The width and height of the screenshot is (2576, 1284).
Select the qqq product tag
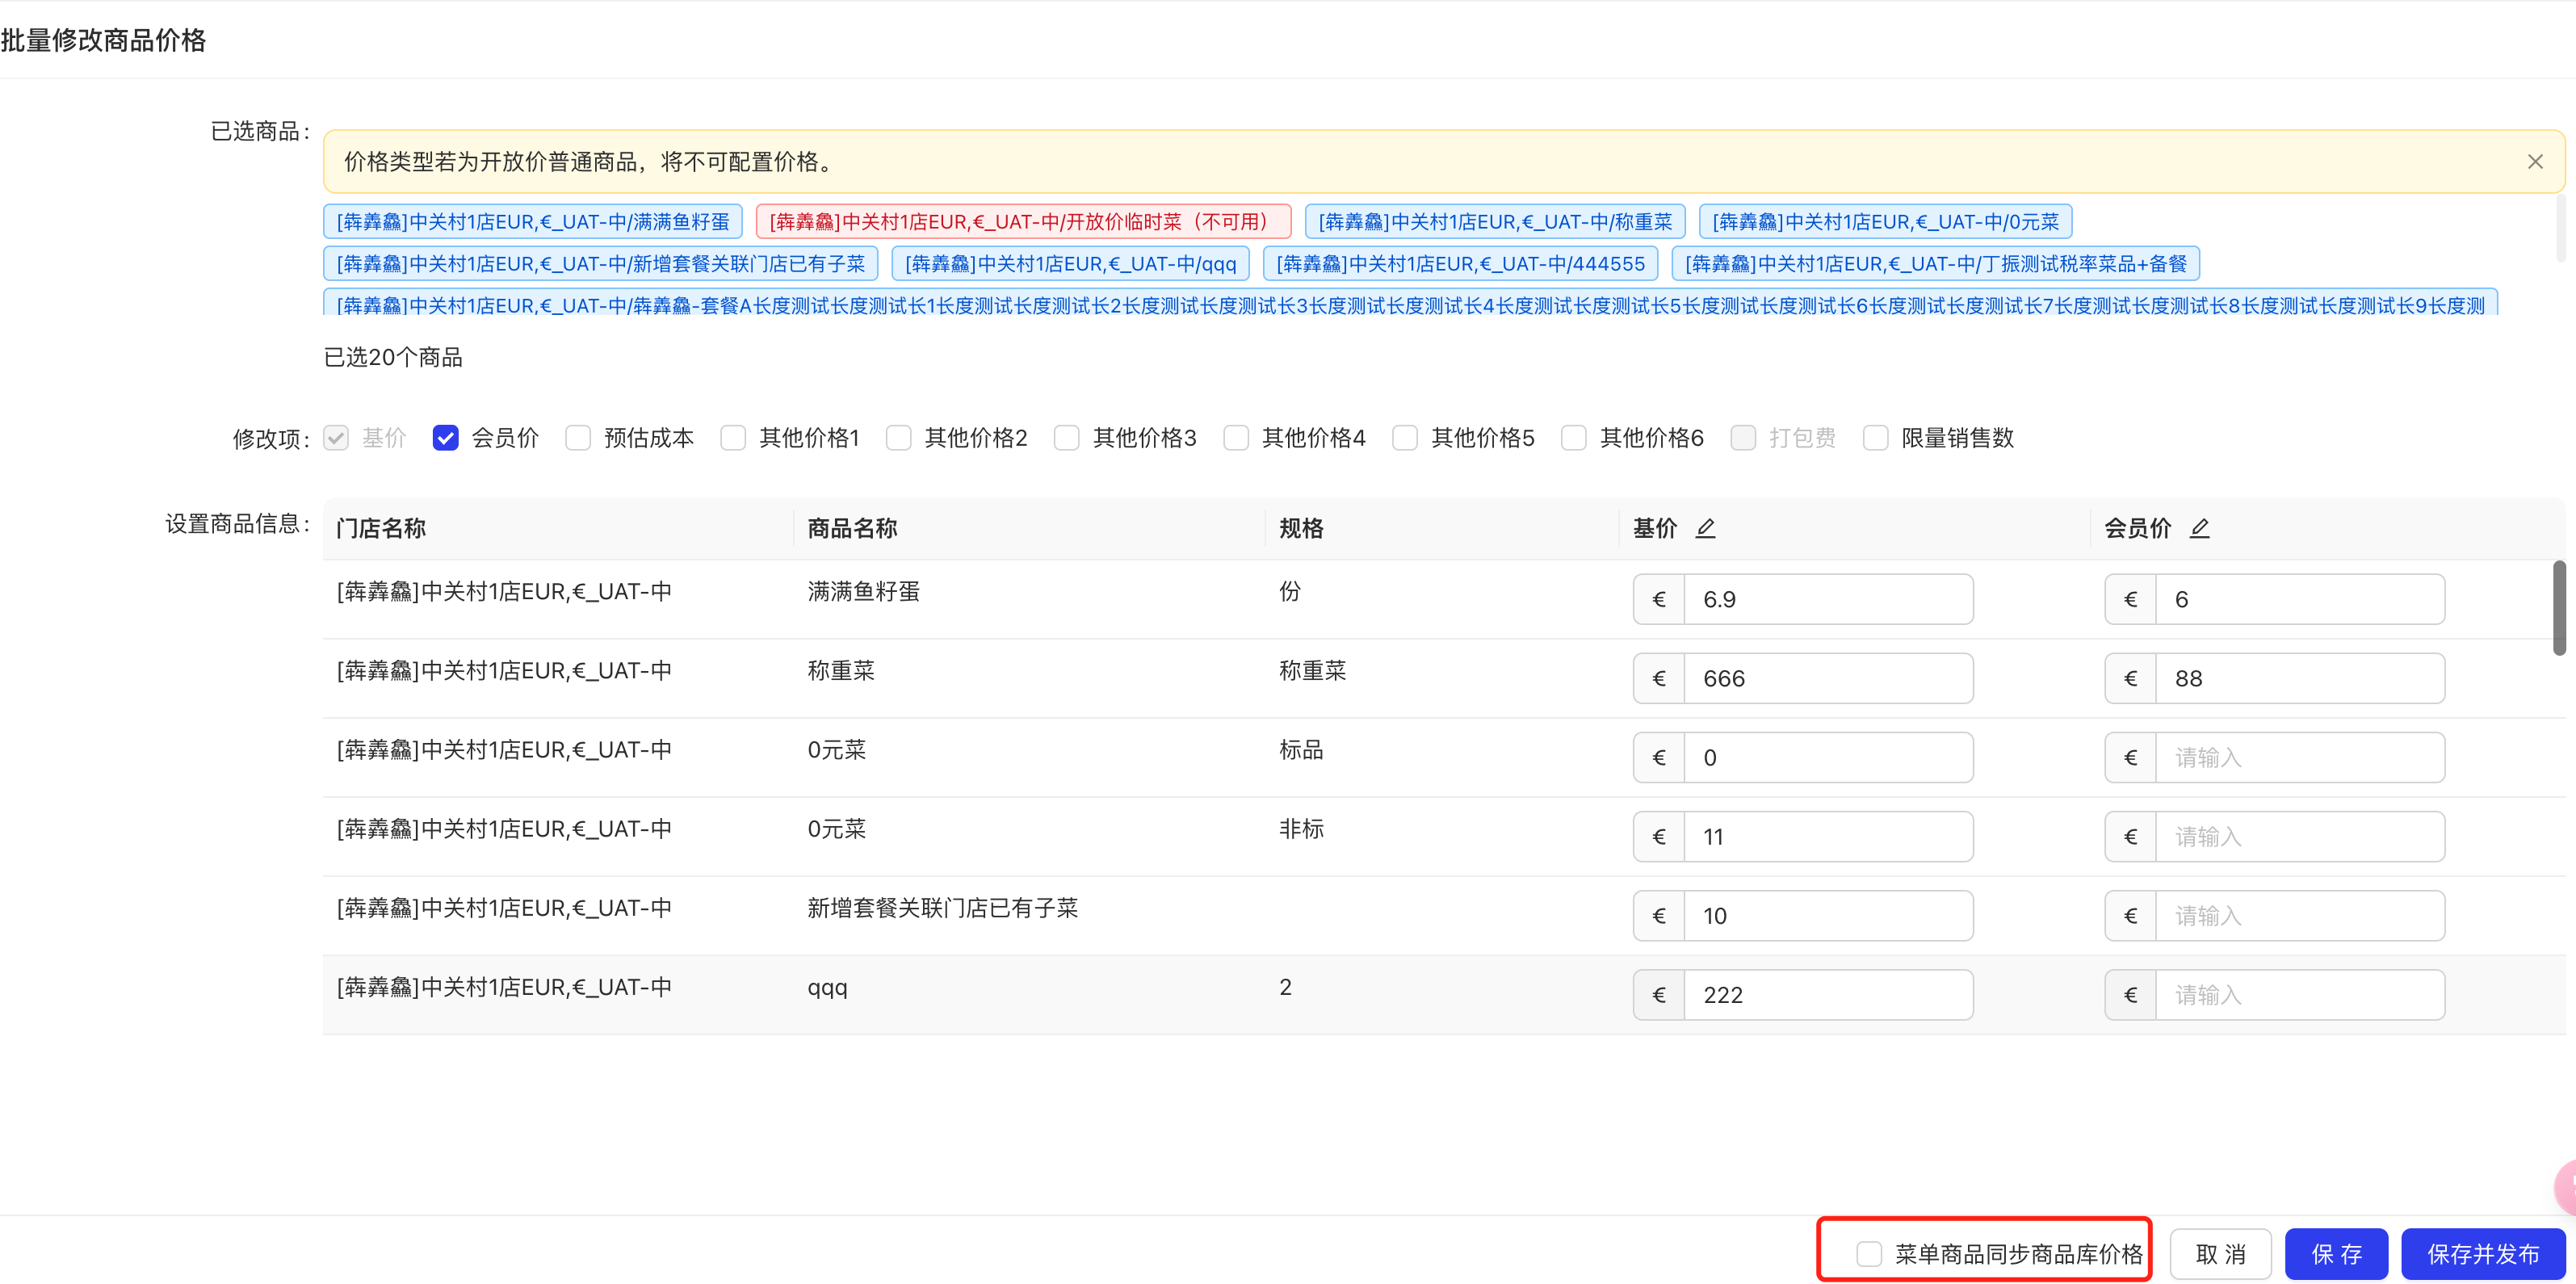pyautogui.click(x=1070, y=264)
